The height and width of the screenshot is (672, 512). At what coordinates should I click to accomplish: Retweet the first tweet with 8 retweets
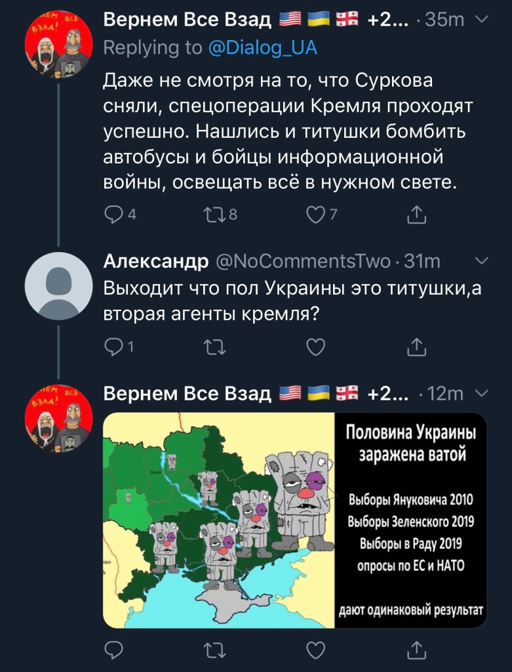point(216,215)
